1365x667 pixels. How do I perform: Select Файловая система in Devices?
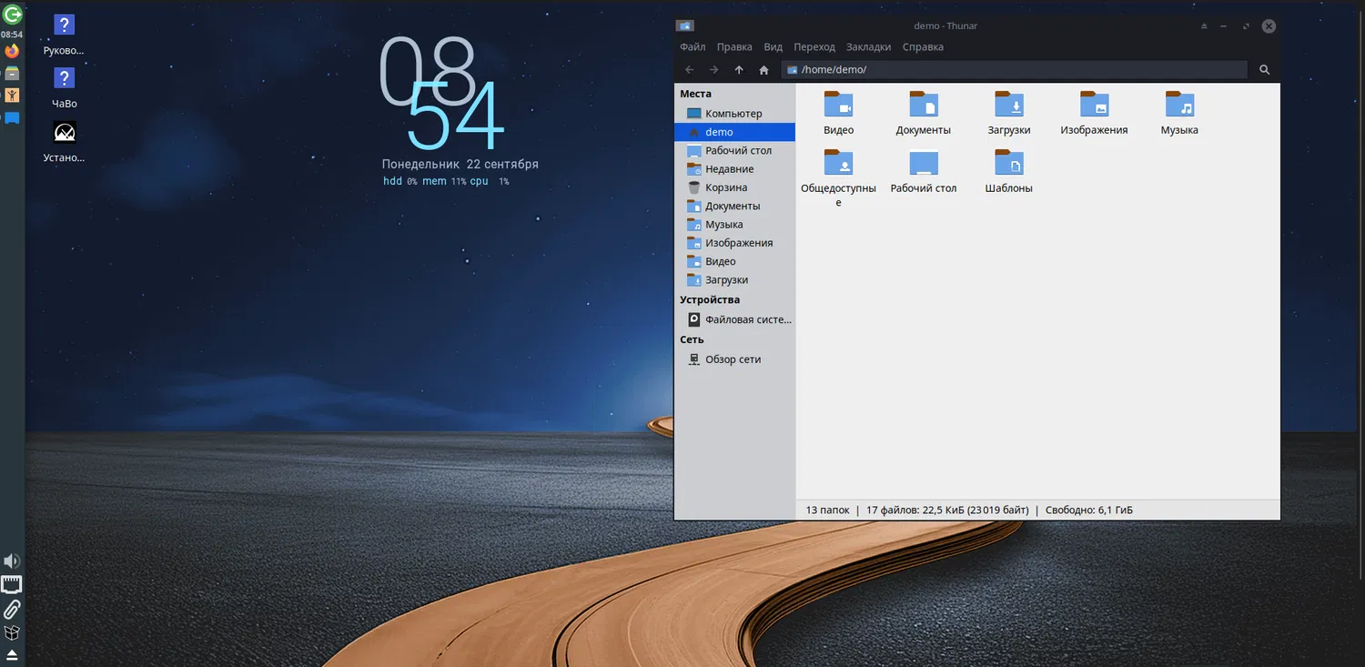point(747,319)
